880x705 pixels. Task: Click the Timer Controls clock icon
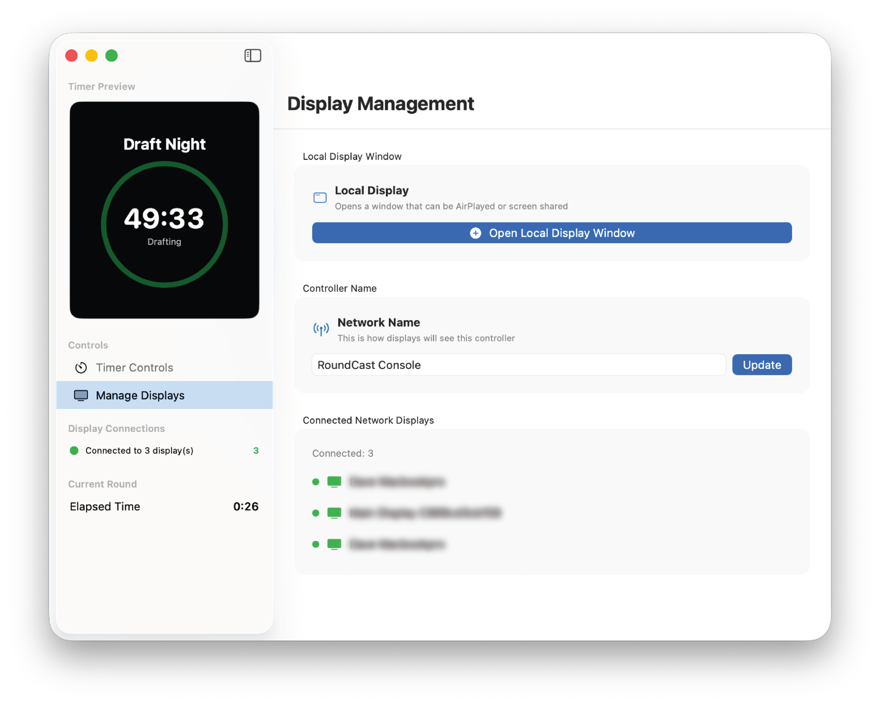pos(81,368)
